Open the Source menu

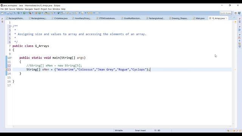tap(12, 9)
